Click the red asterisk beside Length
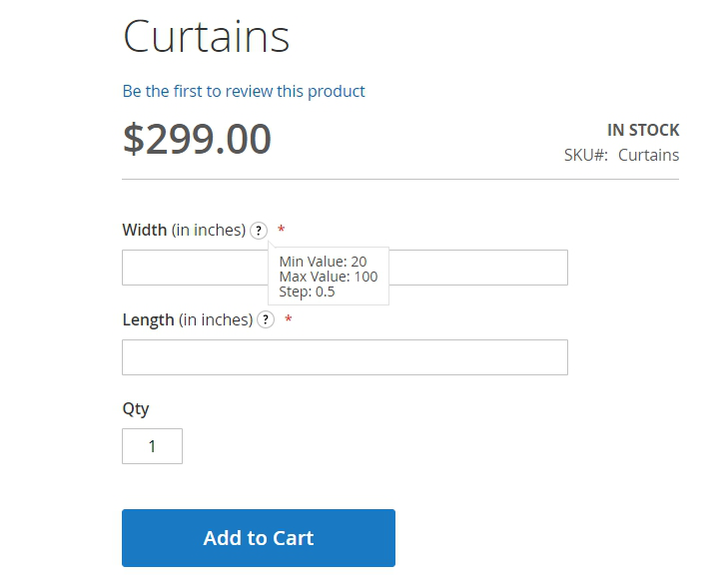The image size is (717, 584). 289,320
